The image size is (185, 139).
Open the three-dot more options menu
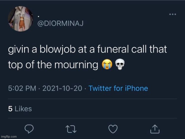click(x=173, y=14)
